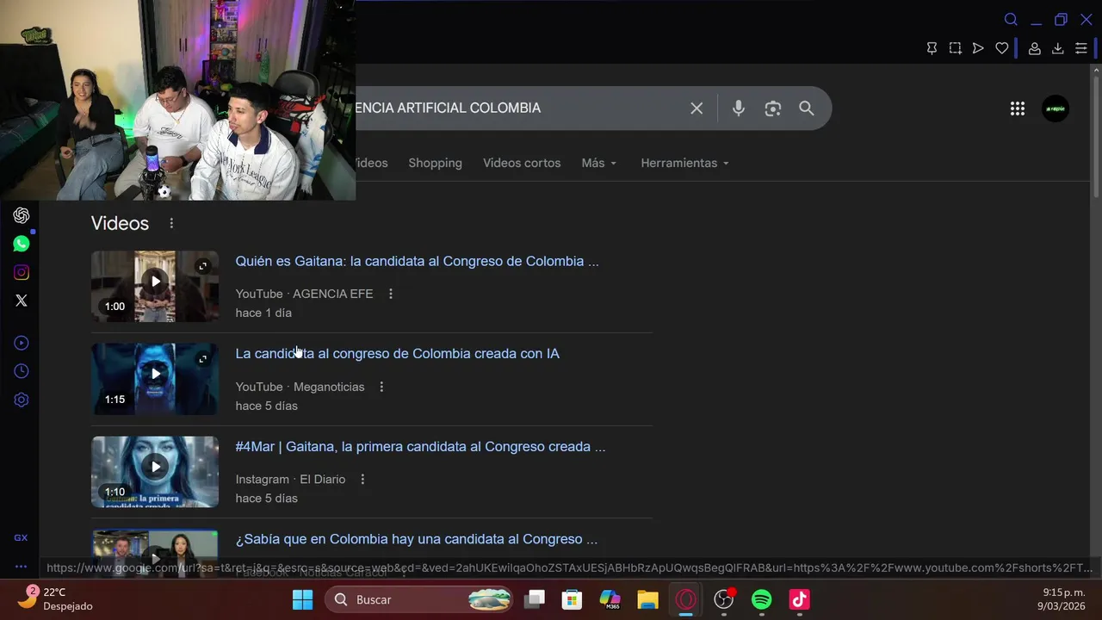Image resolution: width=1102 pixels, height=620 pixels.
Task: Expand preview on AGENCIA EFE thumbnail
Action: point(202,266)
